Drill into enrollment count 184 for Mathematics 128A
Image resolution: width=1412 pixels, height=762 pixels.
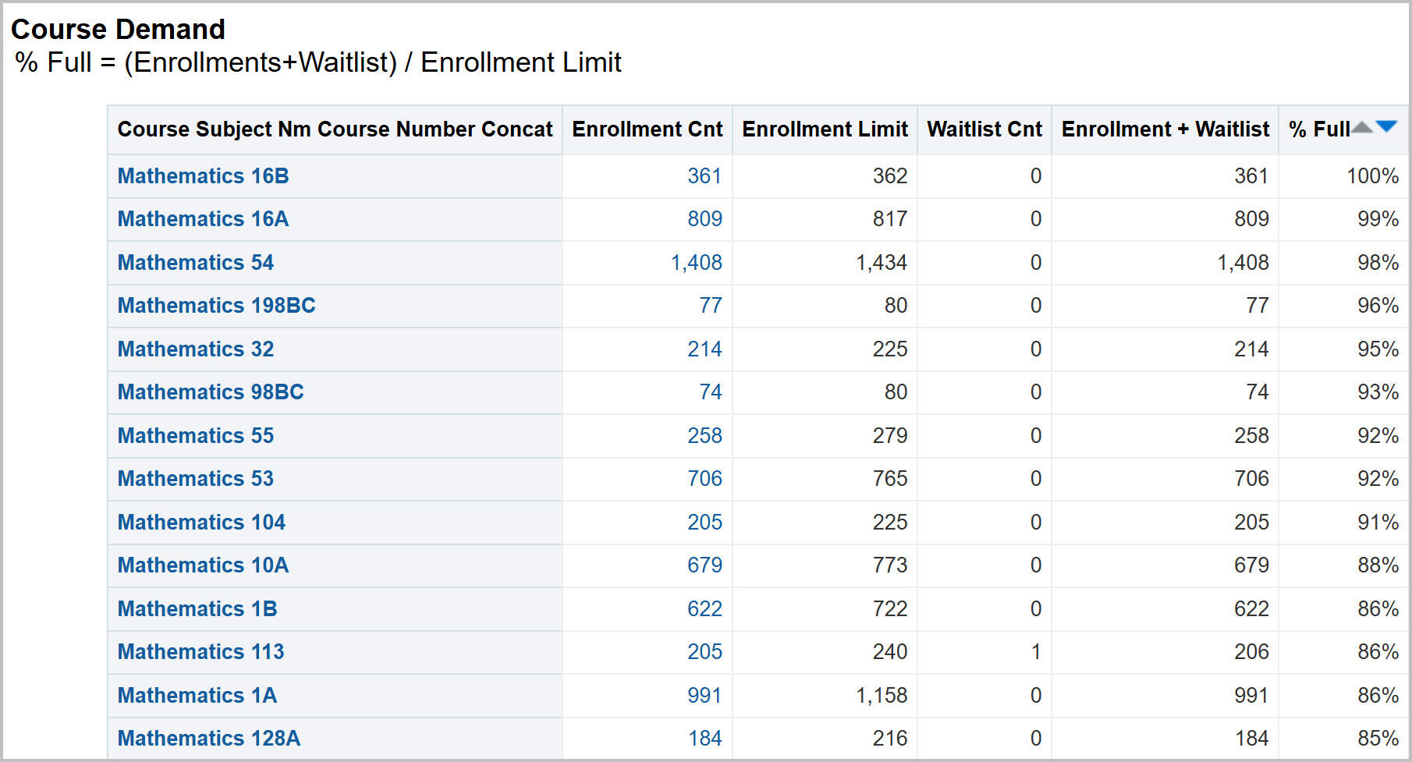(x=704, y=738)
